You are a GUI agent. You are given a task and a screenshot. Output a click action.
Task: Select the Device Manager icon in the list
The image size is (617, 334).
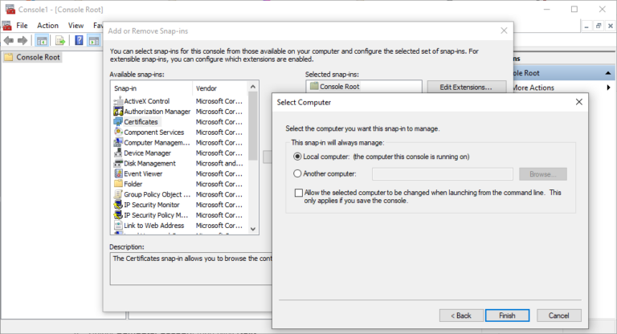(x=117, y=153)
